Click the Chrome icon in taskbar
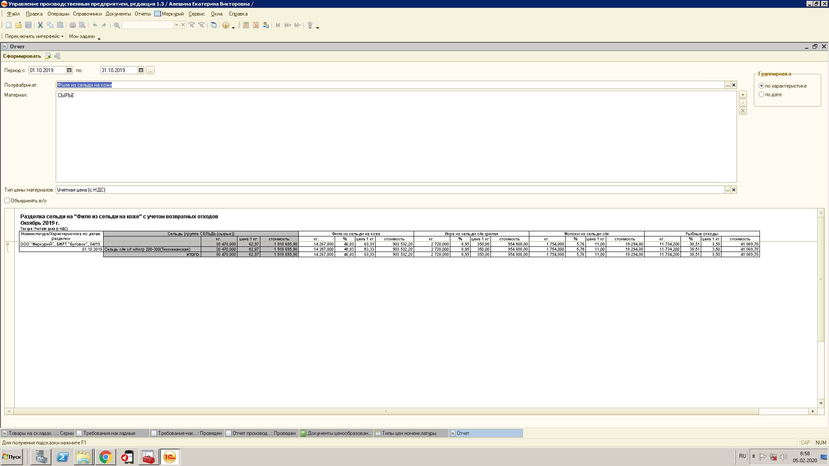Screen dimensions: 829x466 [105, 457]
